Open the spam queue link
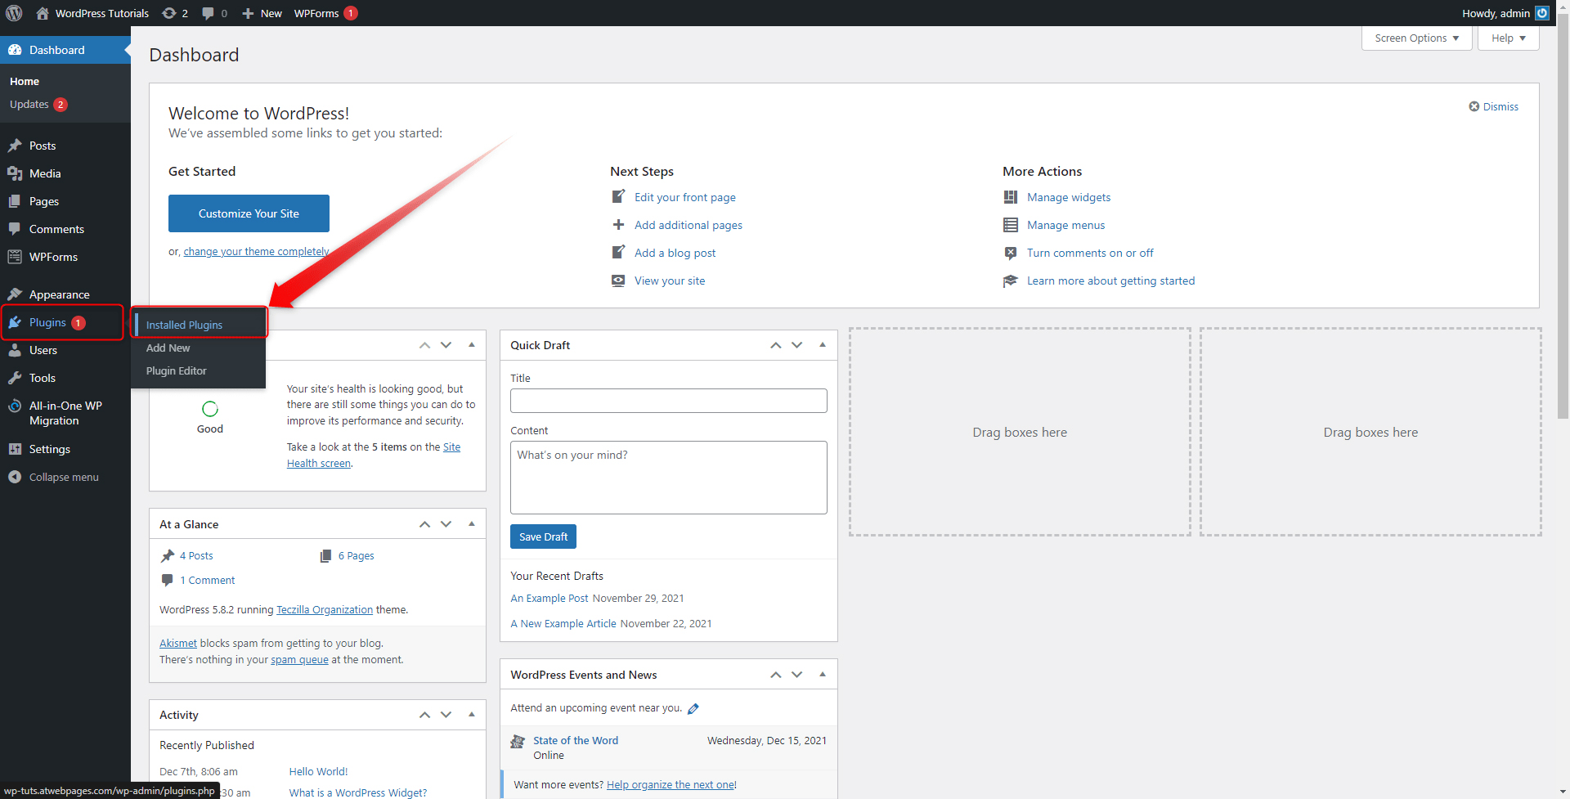Viewport: 1570px width, 799px height. click(299, 659)
